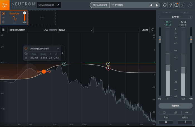Open Equalizer module preset list icon
Image resolution: width=195 pixels, height=127 pixels.
tap(3, 18)
